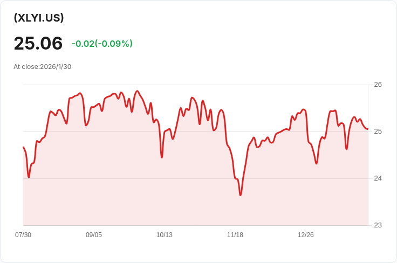Screen dimensions: 397x263
Task: Click the sharp dip just before 10/13
Action: coord(162,157)
